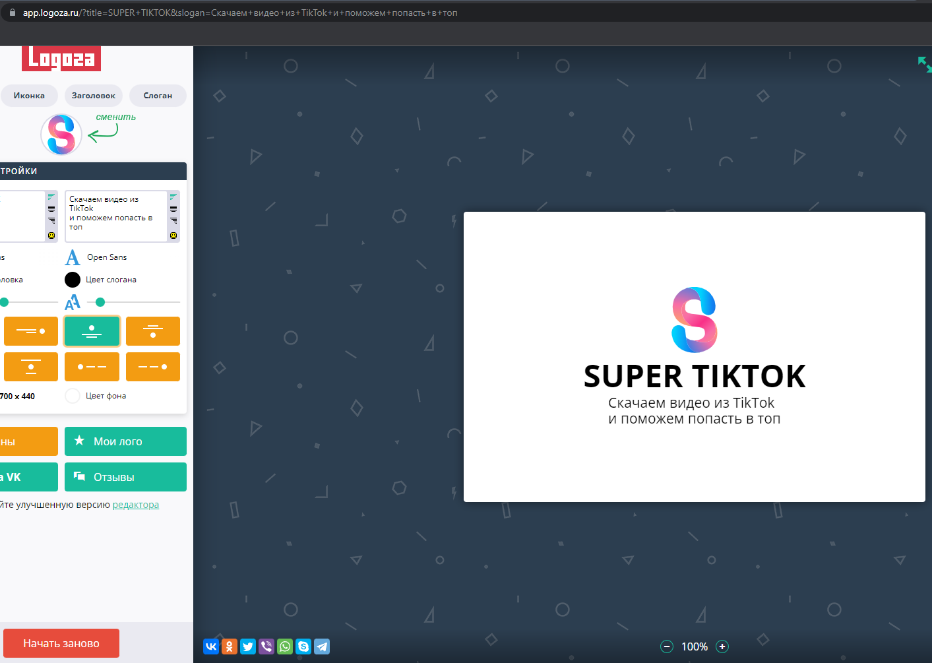Image resolution: width=932 pixels, height=663 pixels.
Task: Choose icon-left-of-text layout option
Action: (92, 367)
